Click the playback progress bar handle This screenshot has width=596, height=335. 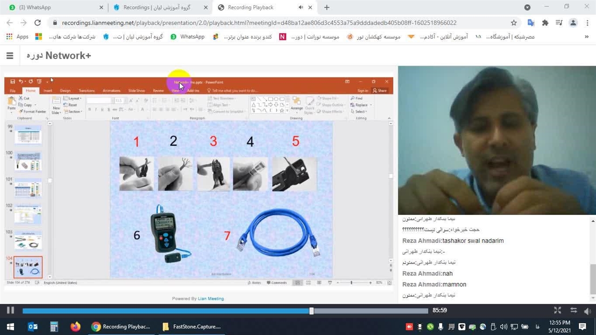coord(312,310)
